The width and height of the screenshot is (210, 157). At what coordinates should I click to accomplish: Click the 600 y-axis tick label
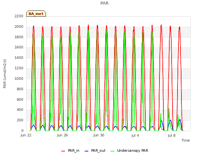[x=20, y=99]
